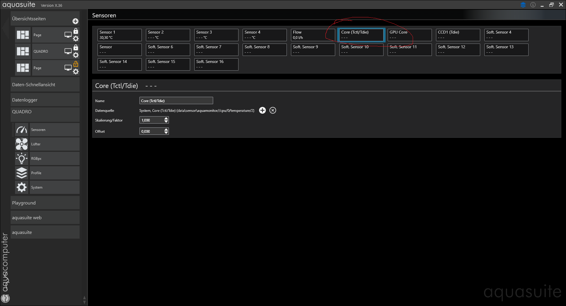Click the monitor icon of the unlocked Page row
The width and height of the screenshot is (566, 306).
point(68,68)
